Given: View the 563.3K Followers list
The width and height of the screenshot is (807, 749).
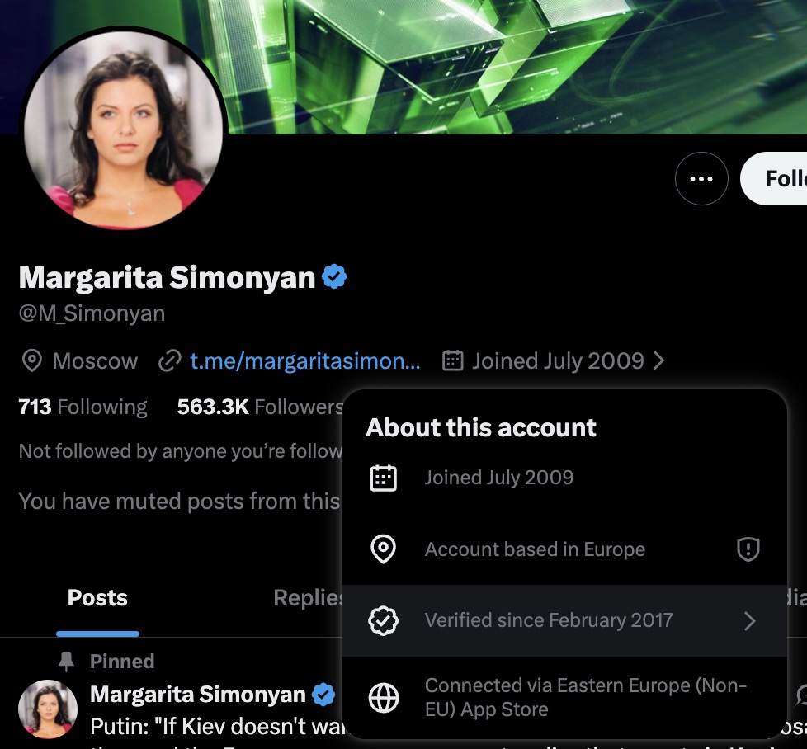Looking at the screenshot, I should pyautogui.click(x=260, y=407).
